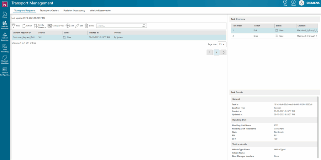Click the Handling Unit section header
Screen dimensions: 321x160
click(x=274, y=120)
